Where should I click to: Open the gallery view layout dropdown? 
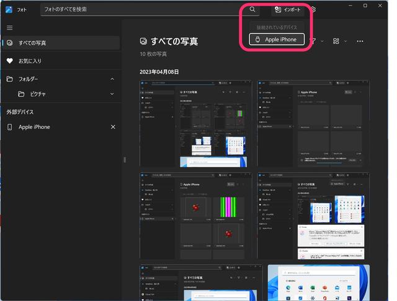(x=339, y=41)
